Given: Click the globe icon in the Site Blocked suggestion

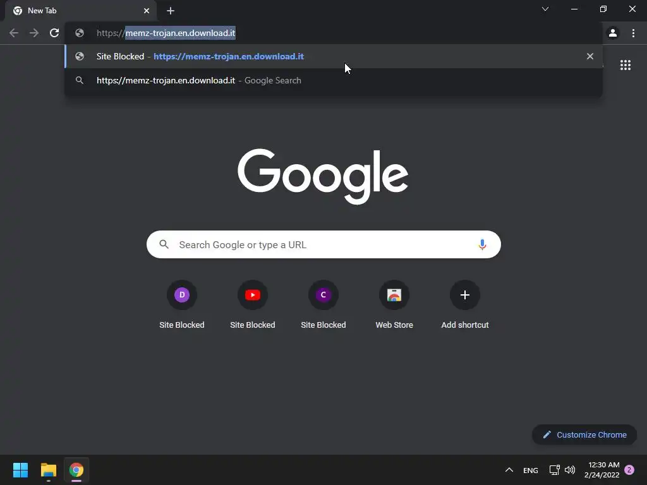Looking at the screenshot, I should 80,56.
